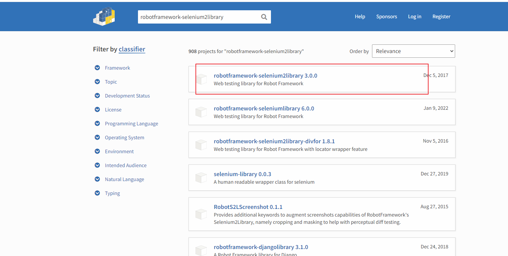The image size is (508, 256).
Task: Open robotframework-selenium2library 3.0.0 result title
Action: click(265, 76)
